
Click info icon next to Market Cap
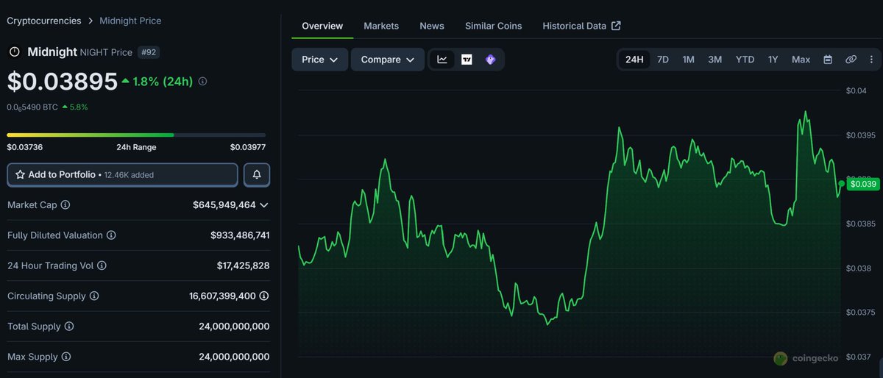point(65,204)
